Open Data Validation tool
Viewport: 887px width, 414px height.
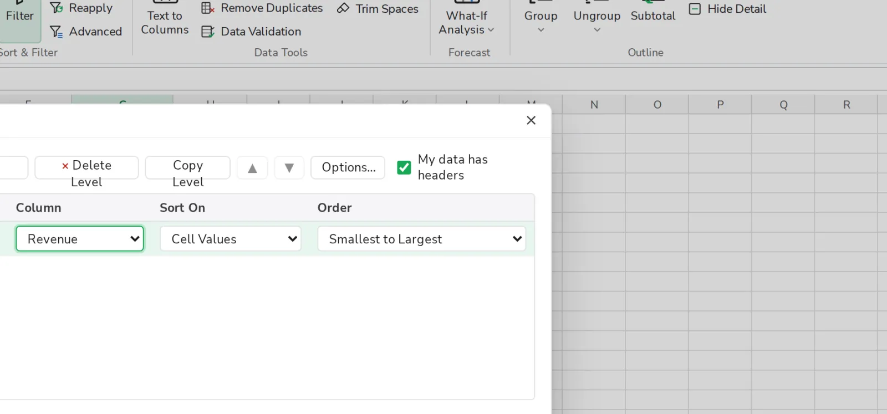pos(251,32)
